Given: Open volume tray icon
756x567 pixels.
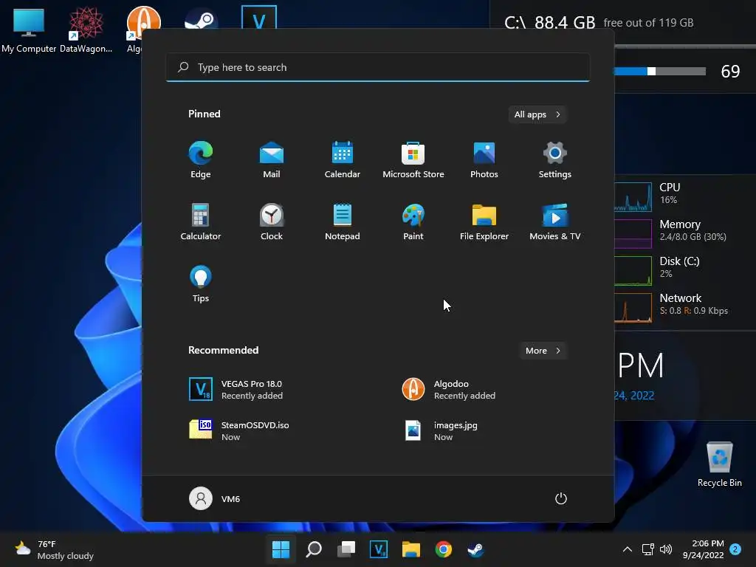Looking at the screenshot, I should pyautogui.click(x=666, y=549).
